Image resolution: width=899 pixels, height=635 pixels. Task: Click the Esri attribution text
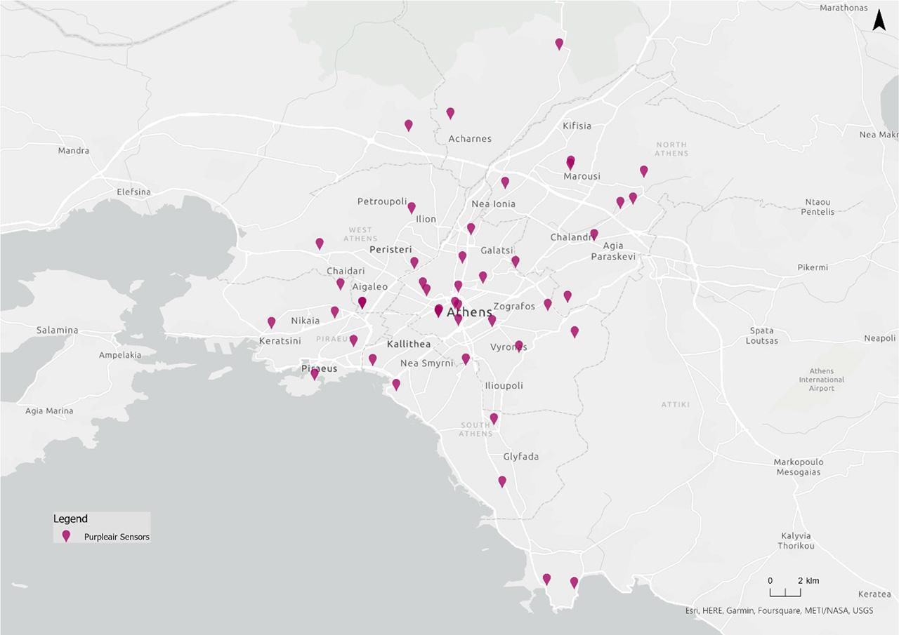click(x=779, y=611)
